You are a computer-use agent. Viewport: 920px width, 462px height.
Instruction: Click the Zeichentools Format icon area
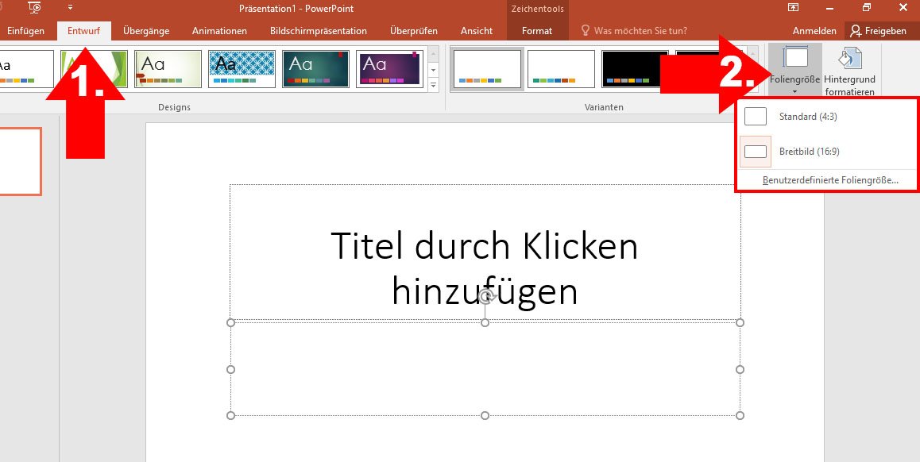(x=537, y=31)
